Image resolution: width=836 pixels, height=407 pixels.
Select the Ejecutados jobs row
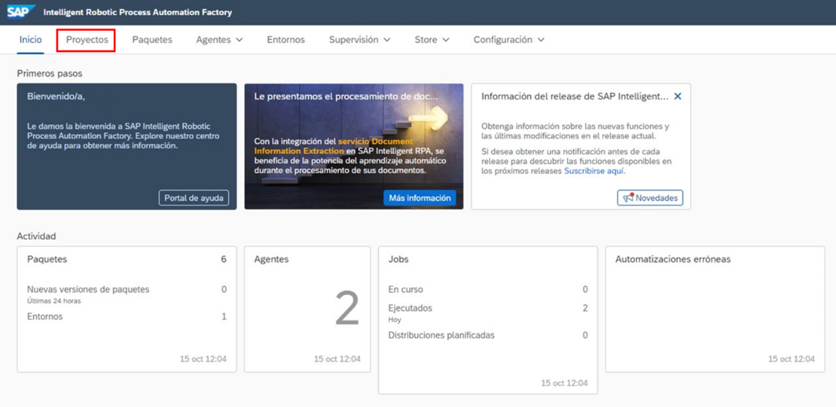click(488, 313)
